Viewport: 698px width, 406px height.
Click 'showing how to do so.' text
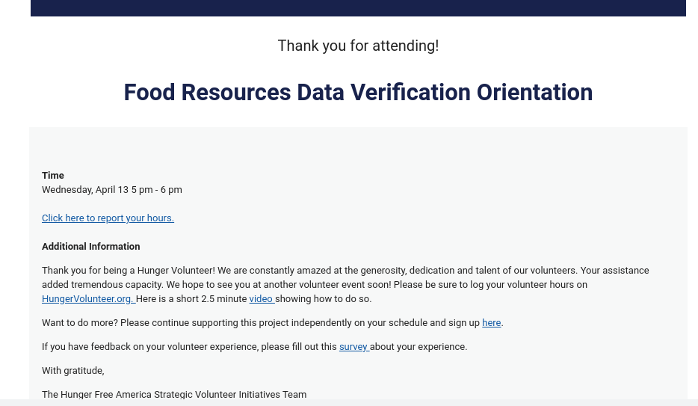[x=324, y=299]
